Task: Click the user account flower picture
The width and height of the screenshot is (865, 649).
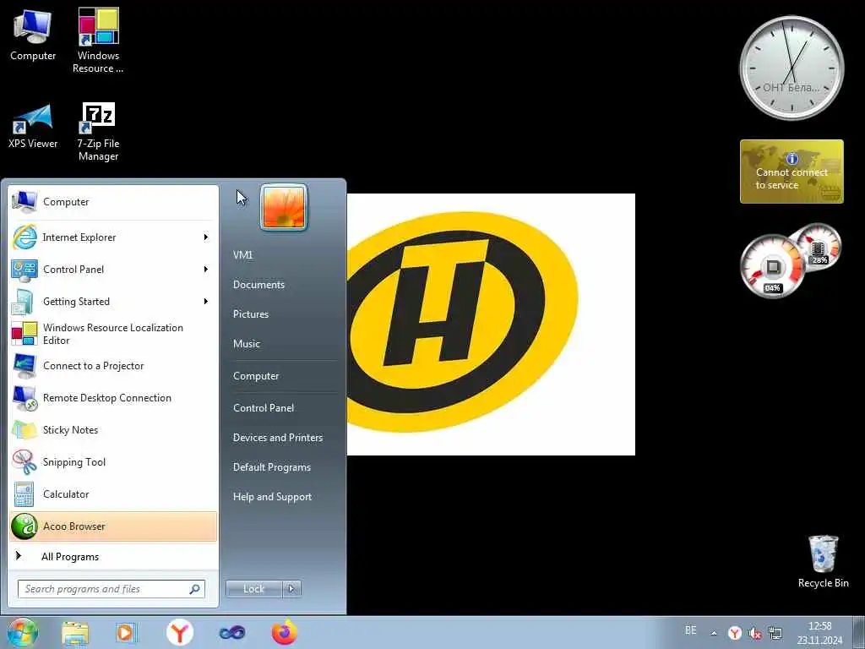Action: [x=284, y=207]
